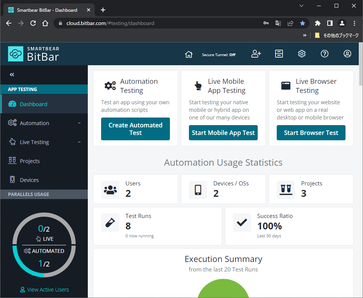This screenshot has width=363, height=298.
Task: Click Create Automated Test button
Action: [x=135, y=129]
